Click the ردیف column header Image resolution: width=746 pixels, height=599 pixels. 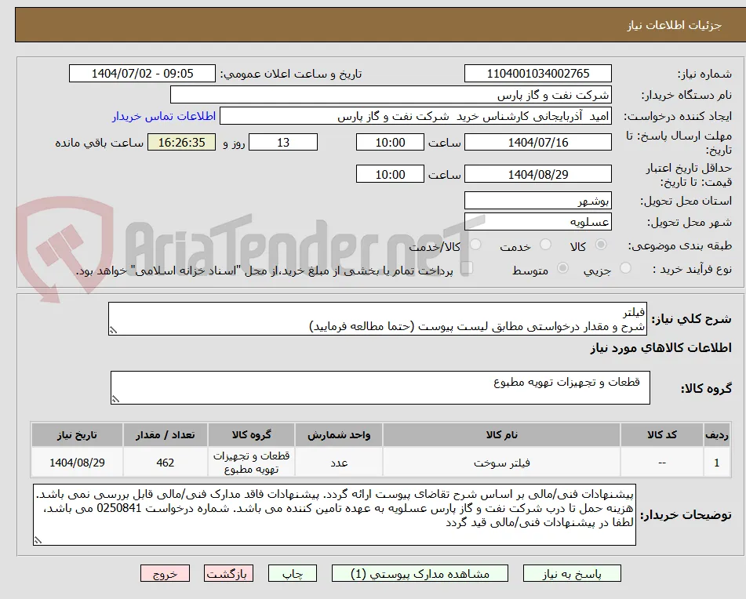(x=716, y=434)
